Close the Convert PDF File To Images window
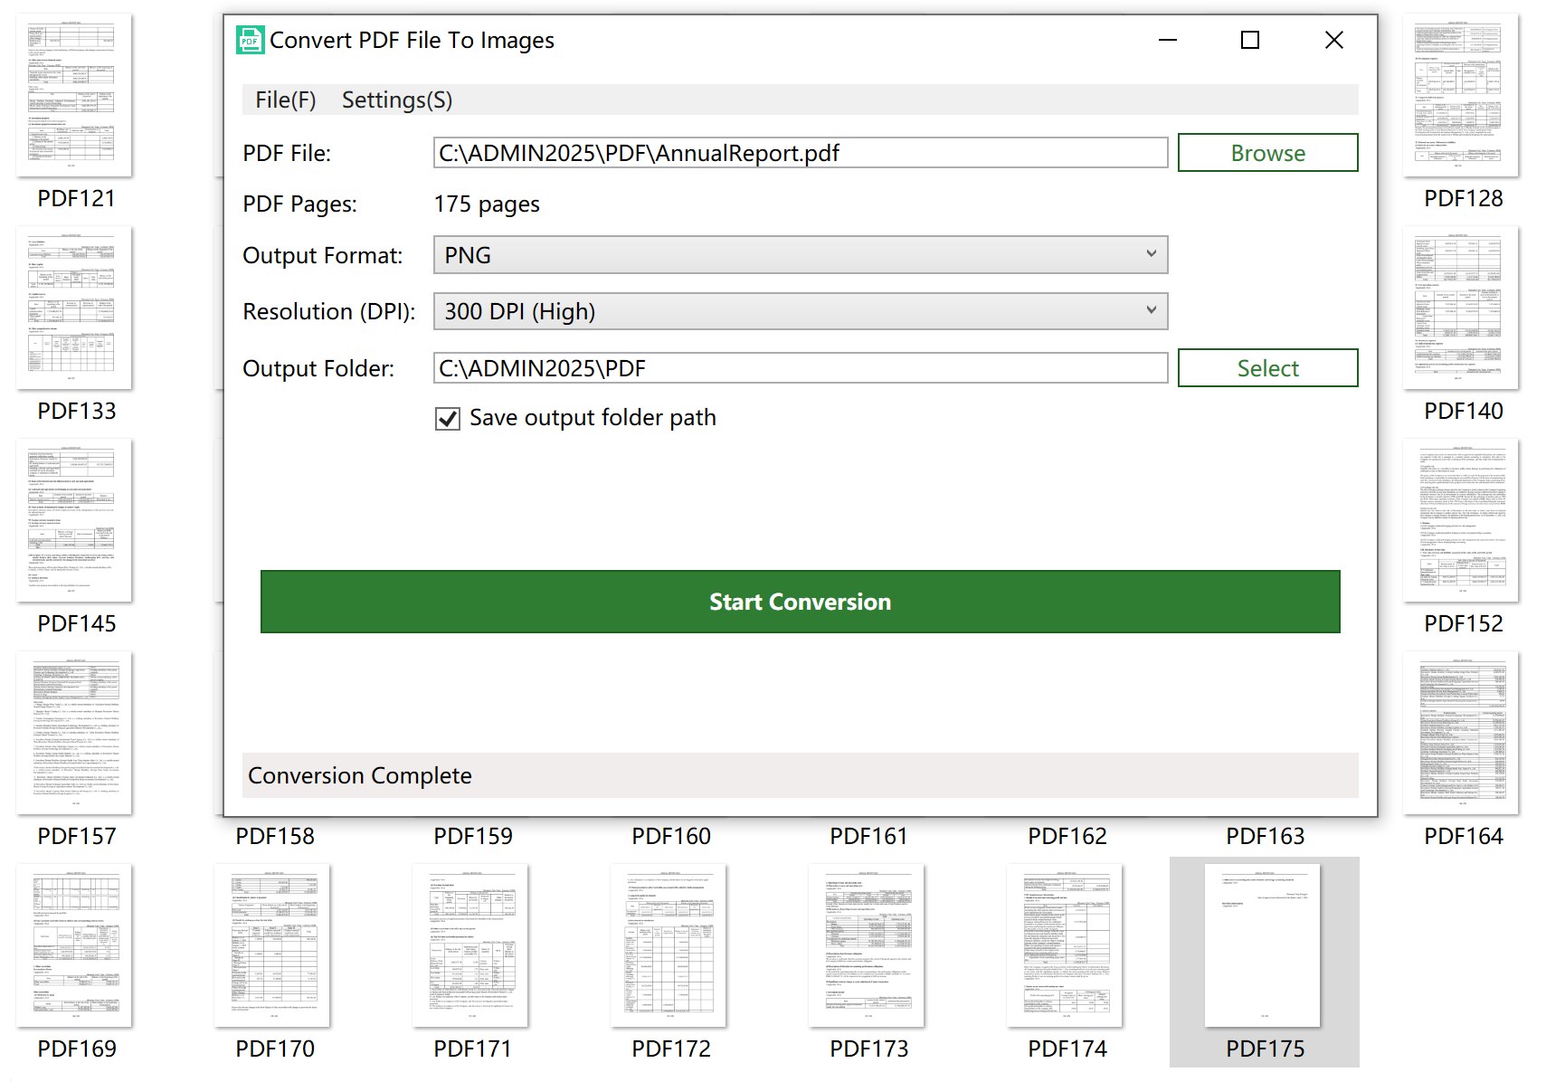This screenshot has width=1546, height=1082. 1333,40
